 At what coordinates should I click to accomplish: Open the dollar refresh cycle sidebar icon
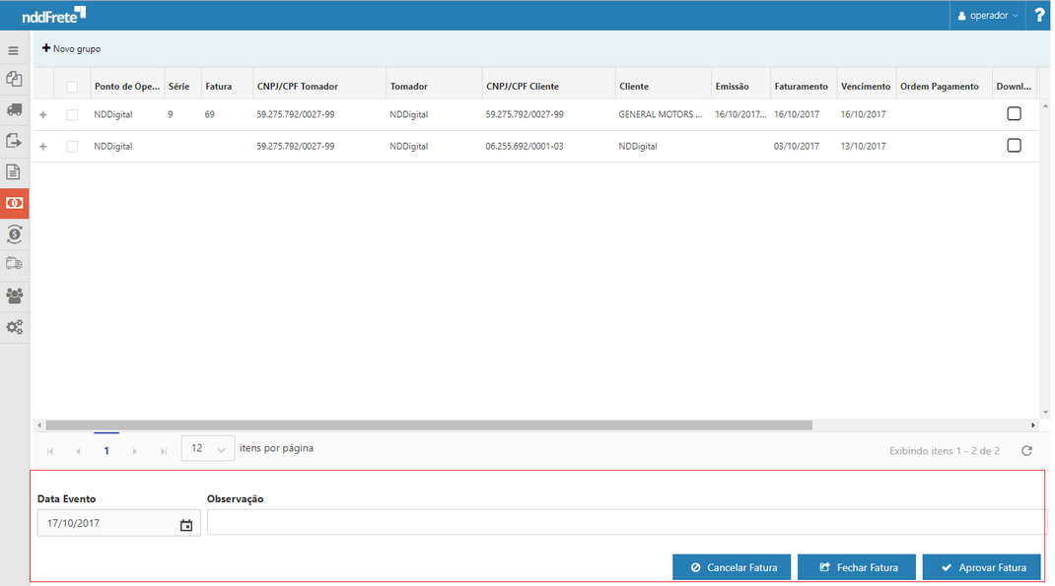point(14,233)
